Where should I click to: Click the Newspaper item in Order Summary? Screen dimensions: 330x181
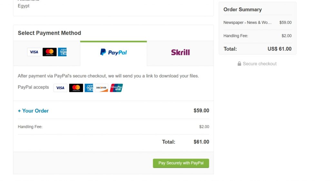(x=247, y=23)
